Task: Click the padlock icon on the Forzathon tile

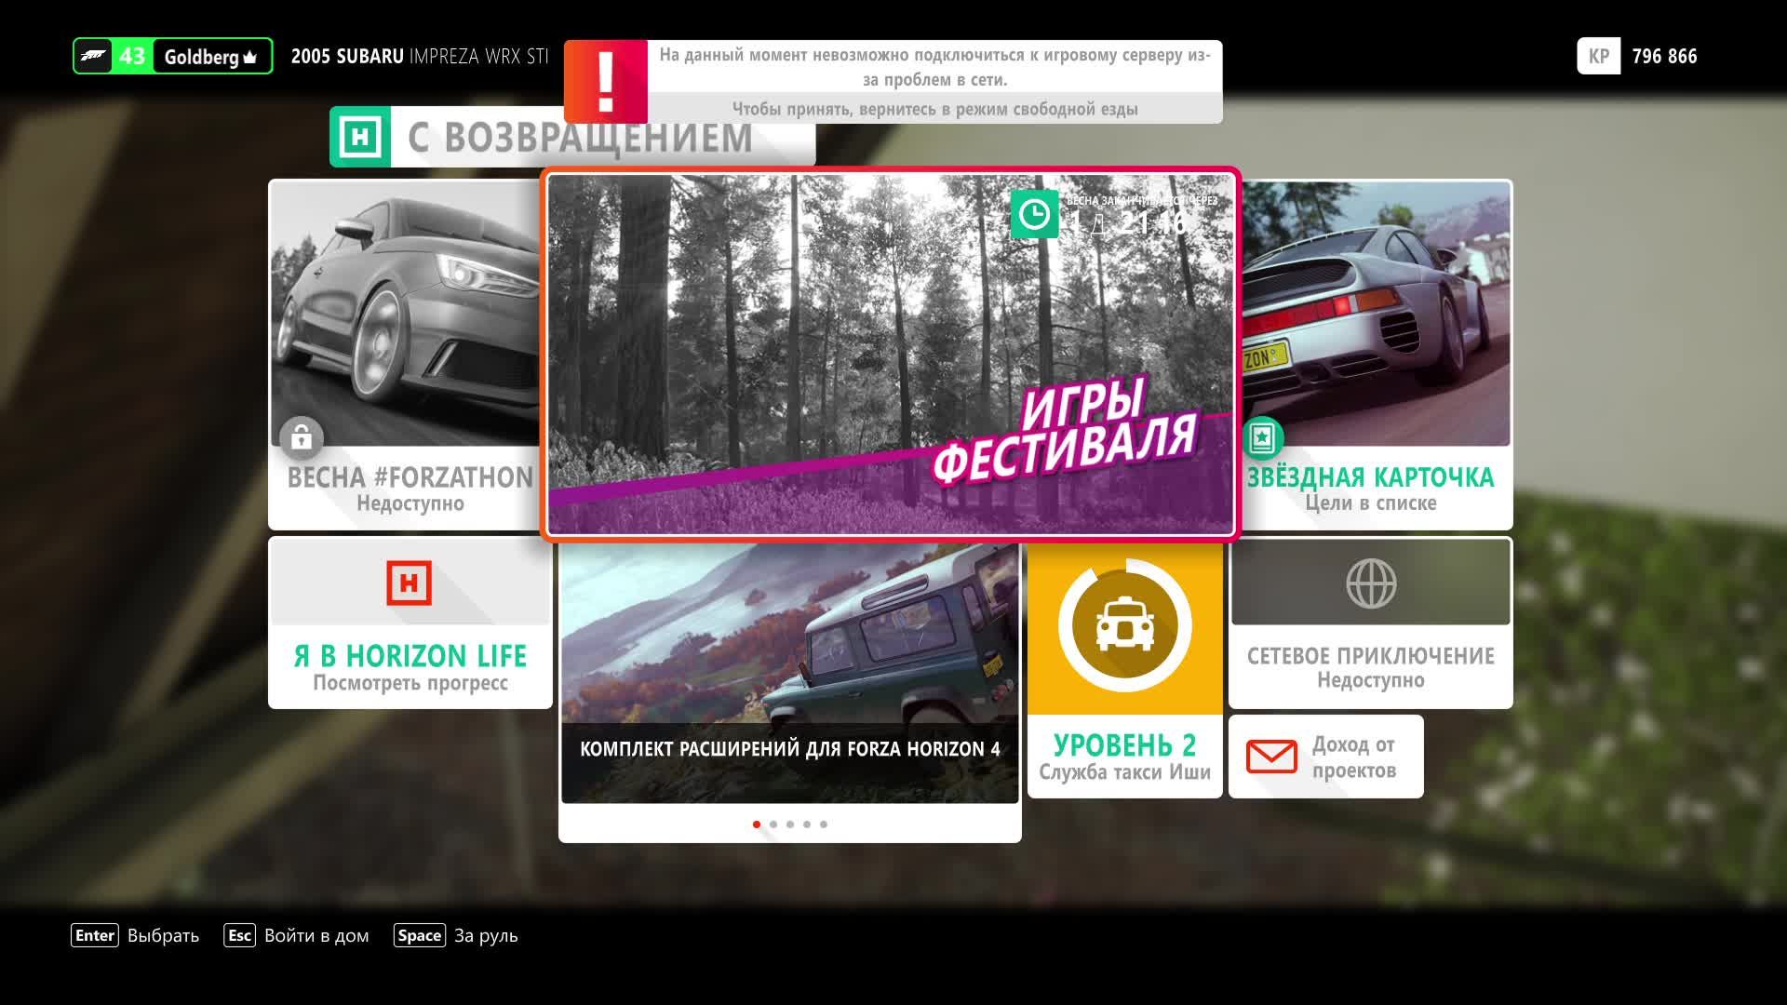Action: point(301,436)
